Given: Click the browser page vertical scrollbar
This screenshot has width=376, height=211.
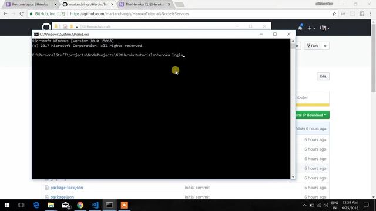Looking at the screenshot, I should point(374,57).
